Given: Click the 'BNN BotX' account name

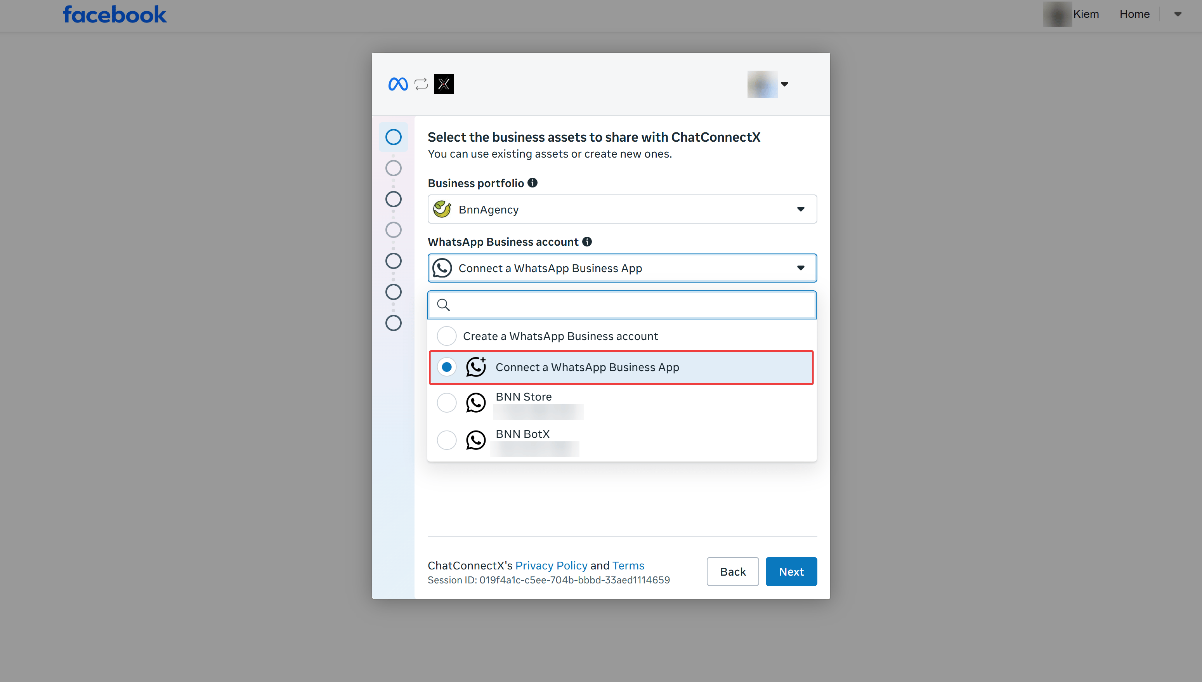Looking at the screenshot, I should pyautogui.click(x=522, y=434).
